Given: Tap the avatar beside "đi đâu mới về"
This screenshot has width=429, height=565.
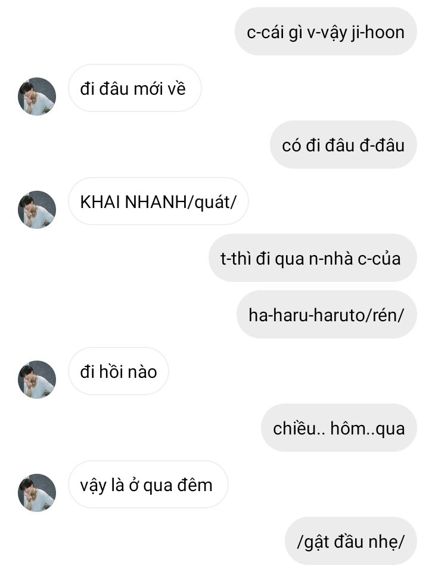Looking at the screenshot, I should [37, 96].
